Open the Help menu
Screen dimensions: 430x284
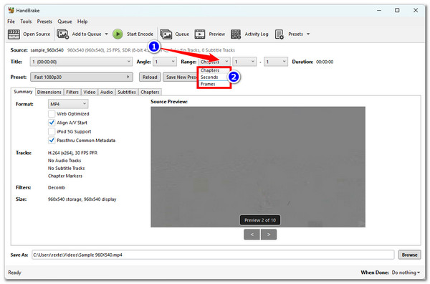(x=82, y=22)
